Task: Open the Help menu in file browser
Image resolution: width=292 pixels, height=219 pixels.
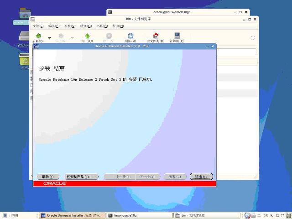Action: 118,26
